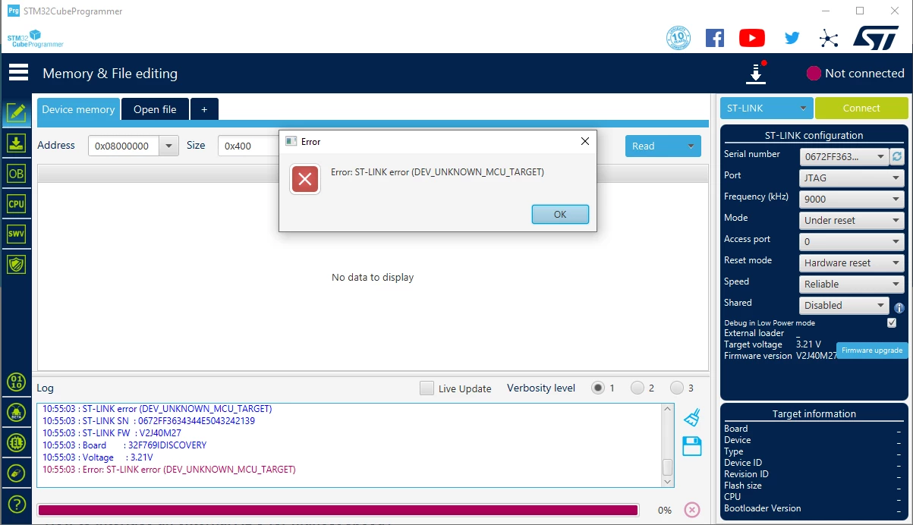913x525 pixels.
Task: Open the Port JTAG dropdown
Action: point(852,178)
